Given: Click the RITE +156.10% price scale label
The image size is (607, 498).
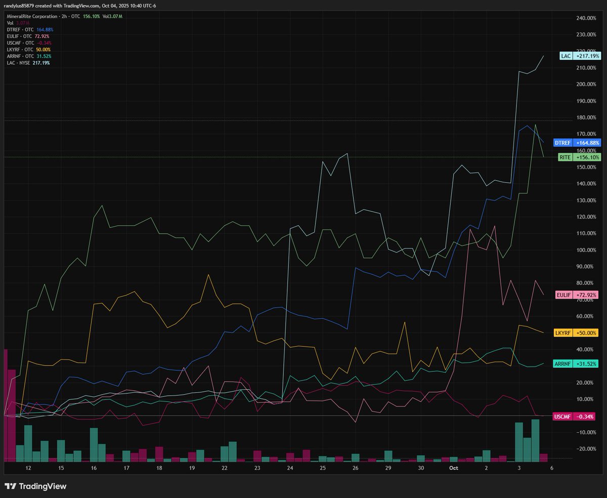Looking at the screenshot, I should point(579,157).
